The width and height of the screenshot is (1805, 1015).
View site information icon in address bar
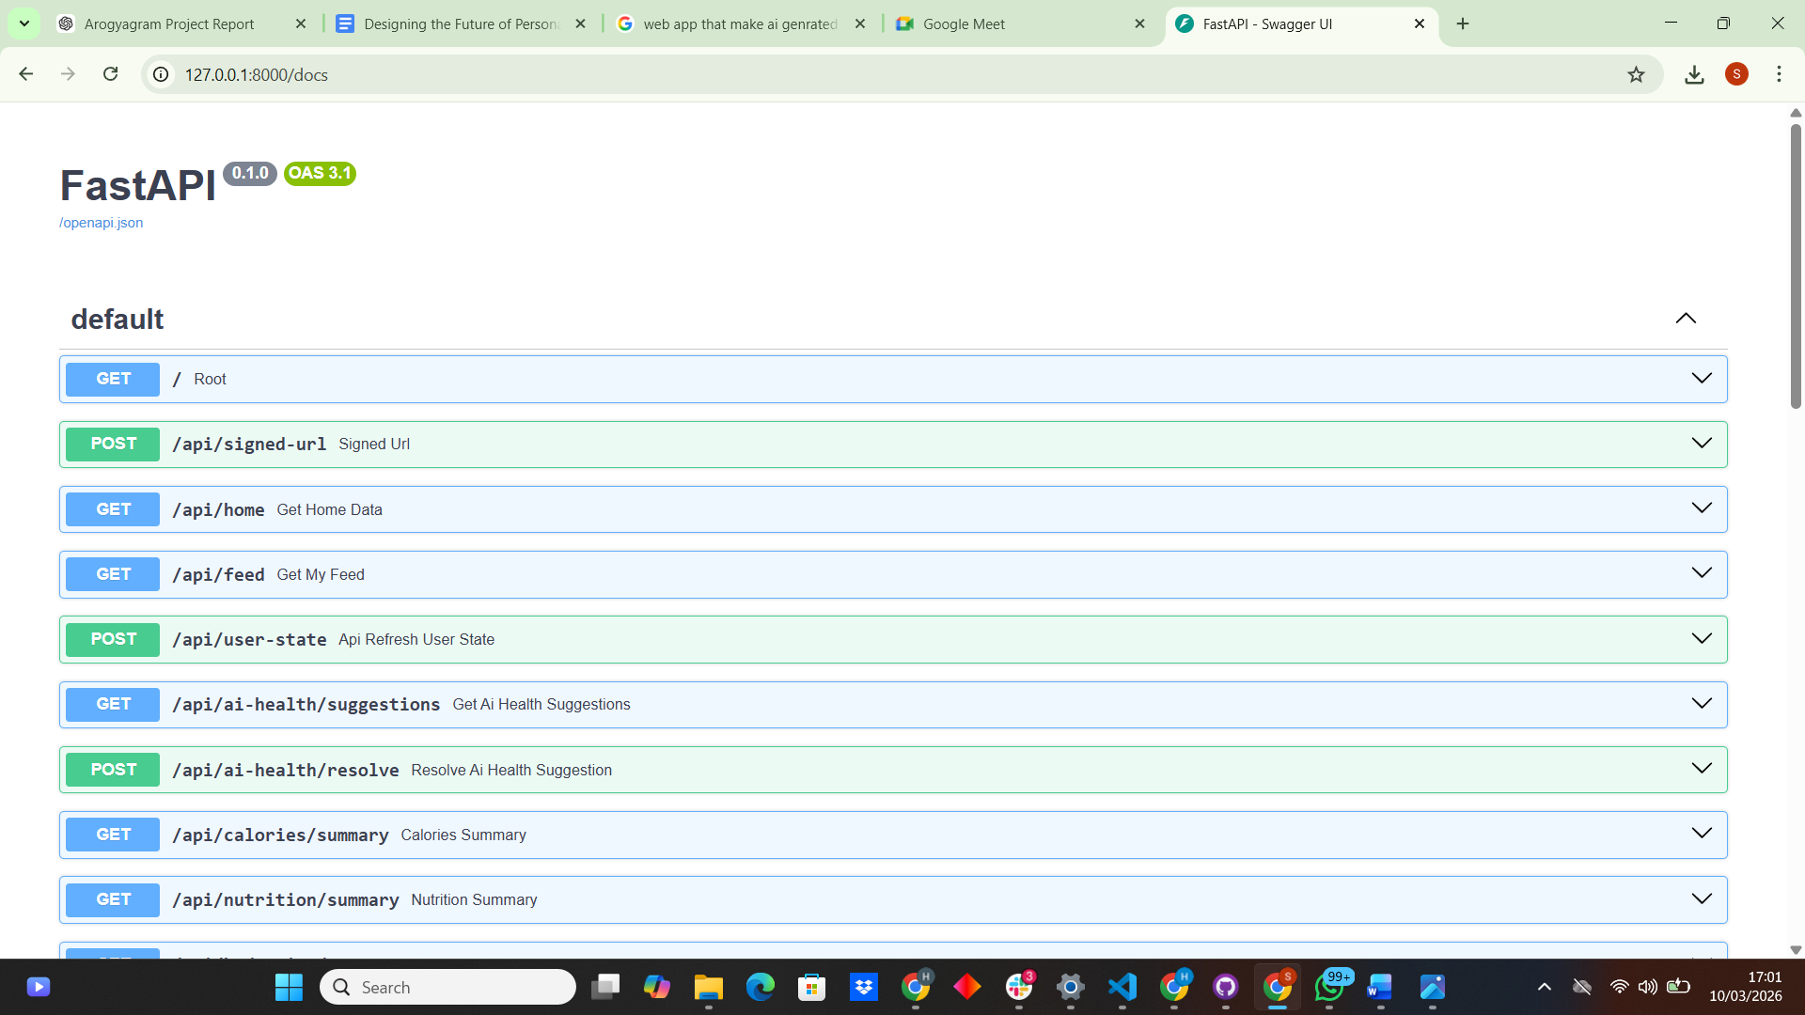pos(162,74)
